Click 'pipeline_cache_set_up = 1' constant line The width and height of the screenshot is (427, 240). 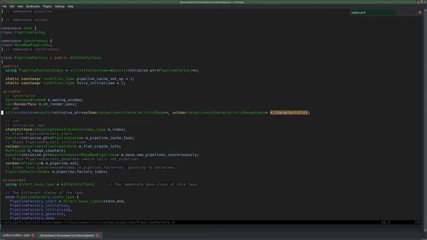(70, 79)
